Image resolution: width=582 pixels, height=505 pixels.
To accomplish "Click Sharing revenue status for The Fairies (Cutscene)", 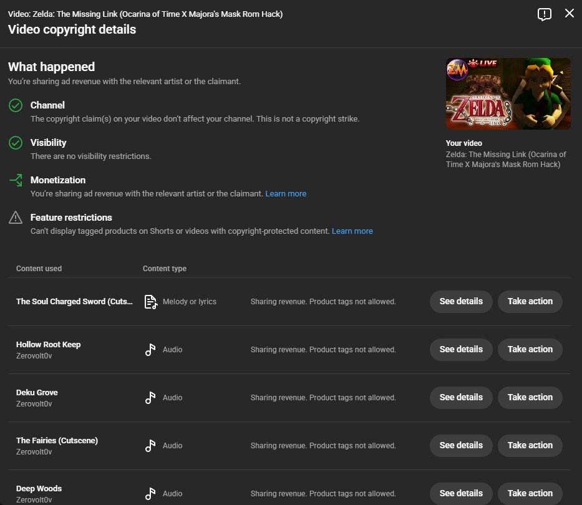I will coord(323,446).
